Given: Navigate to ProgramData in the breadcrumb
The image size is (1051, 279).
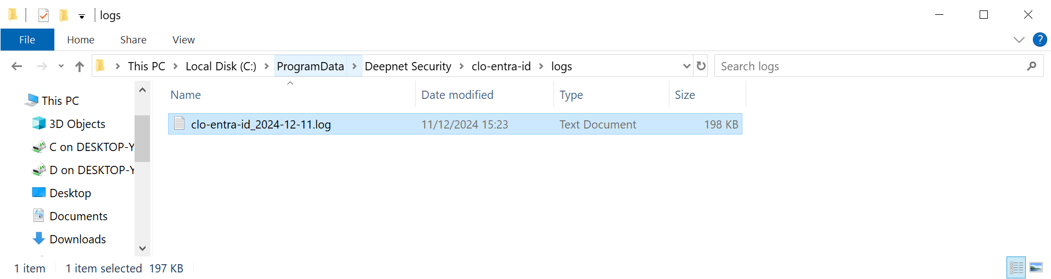Looking at the screenshot, I should point(310,66).
